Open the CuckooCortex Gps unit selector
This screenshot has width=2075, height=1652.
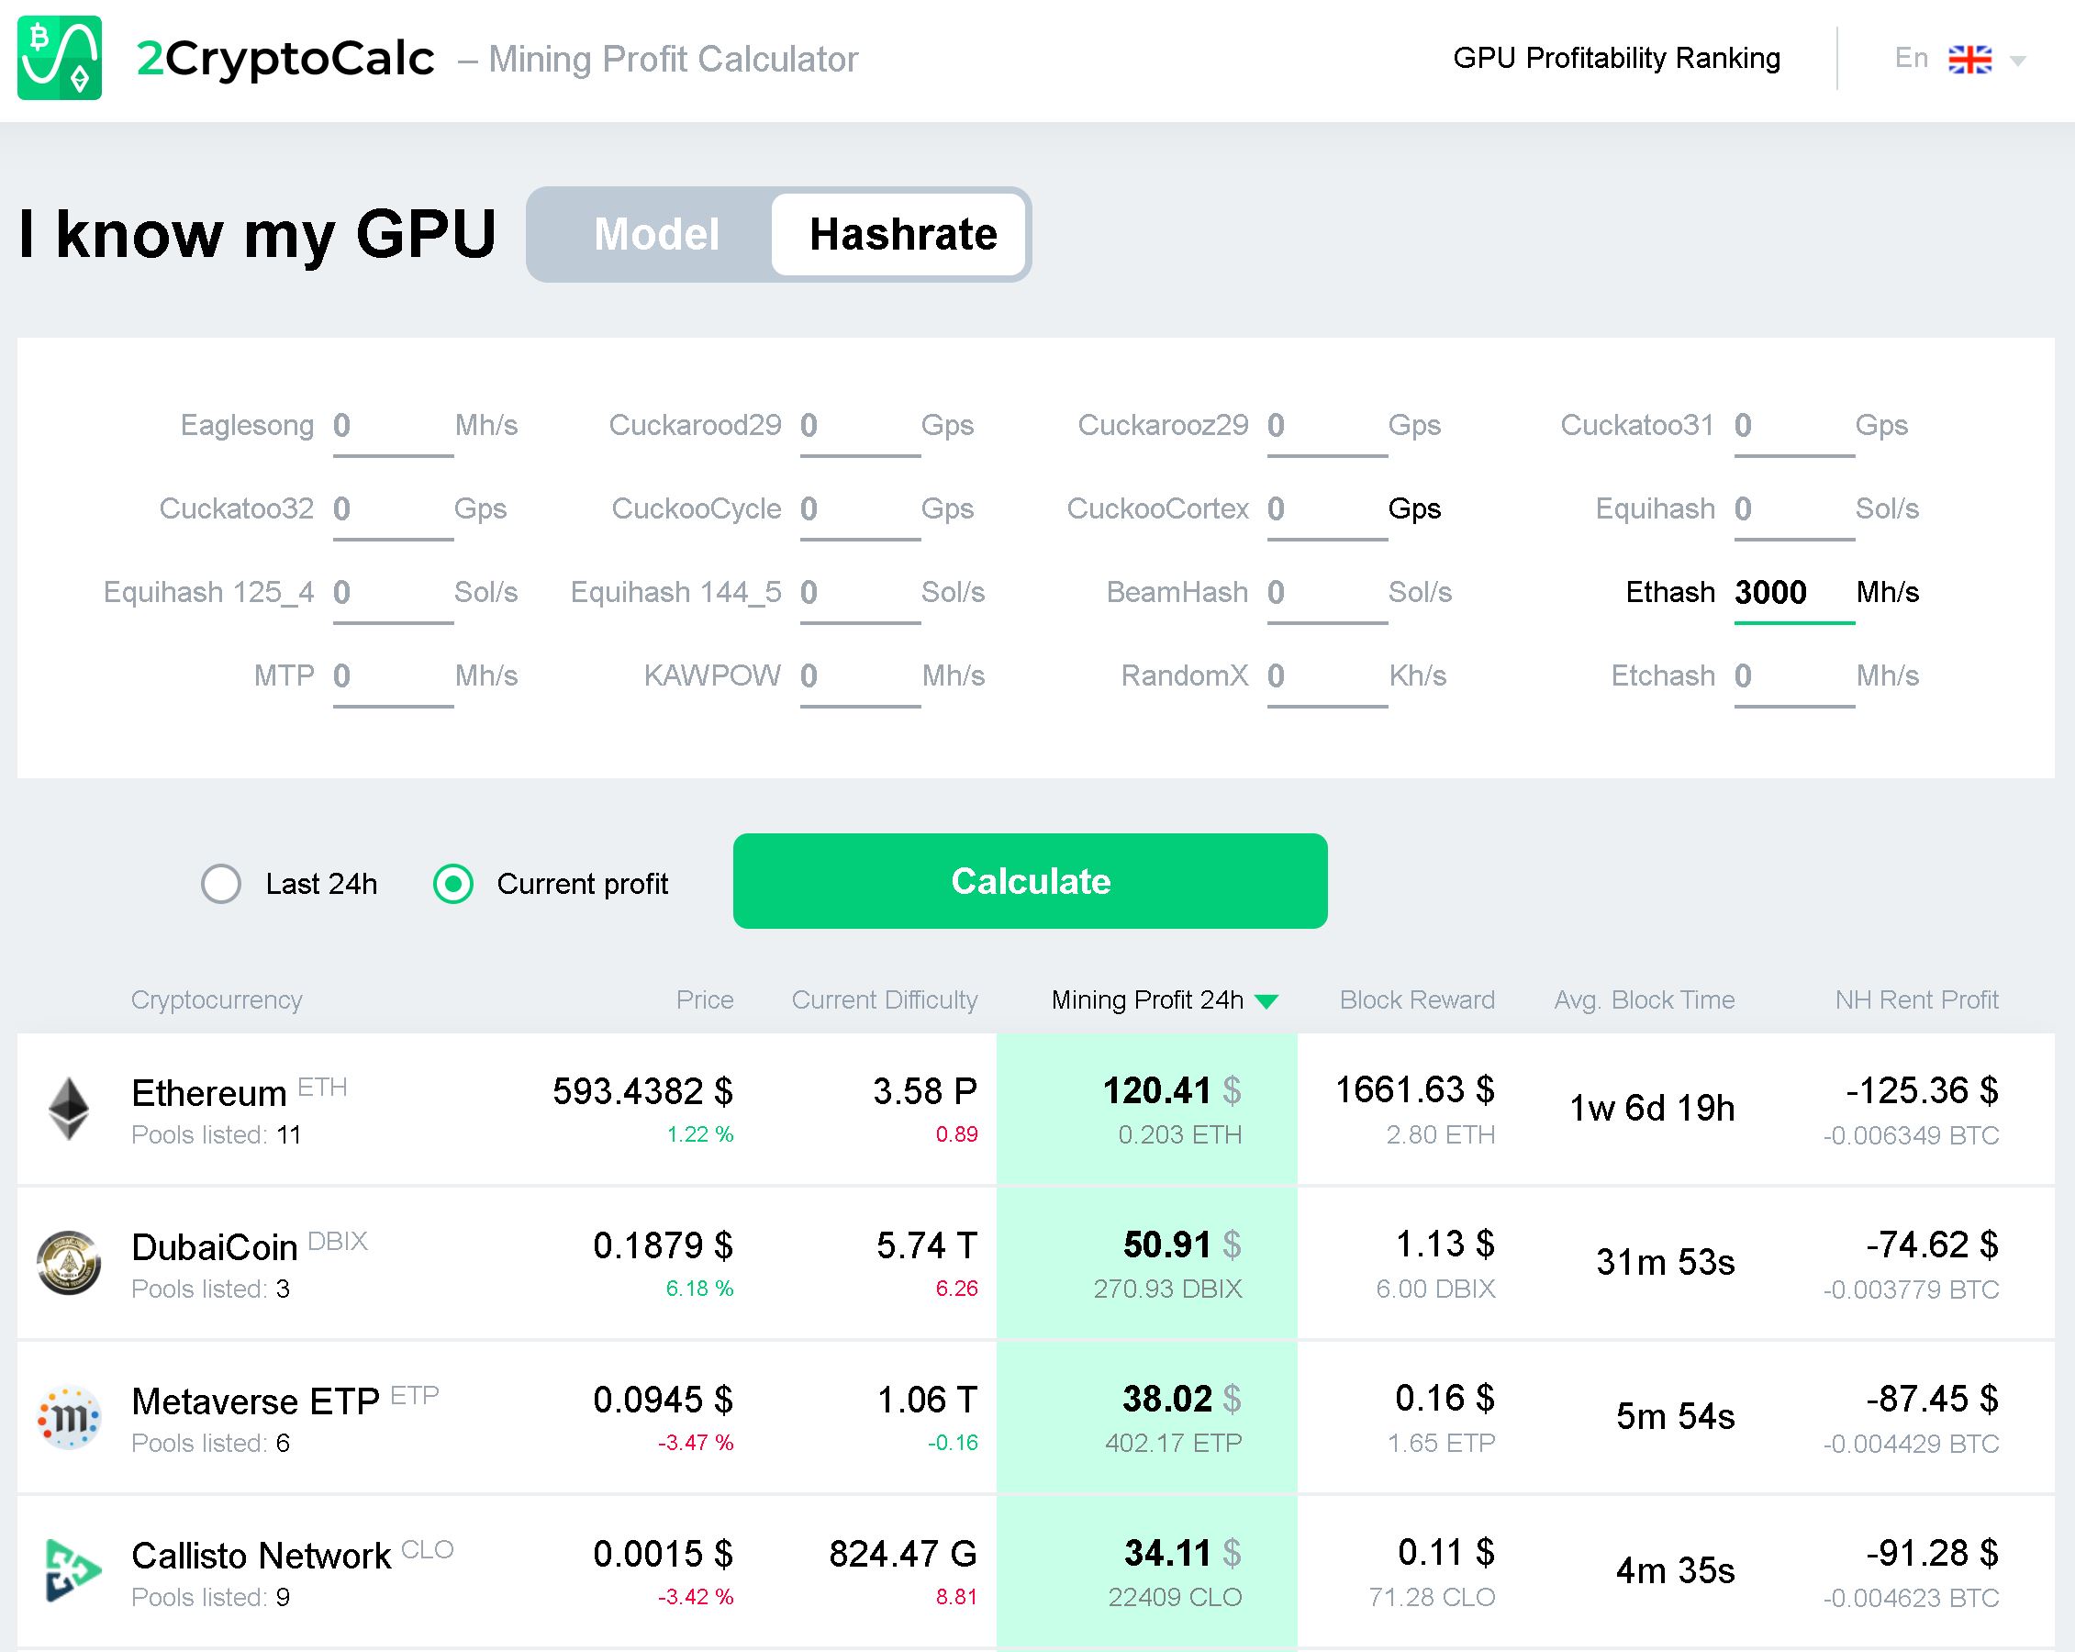coord(1412,508)
